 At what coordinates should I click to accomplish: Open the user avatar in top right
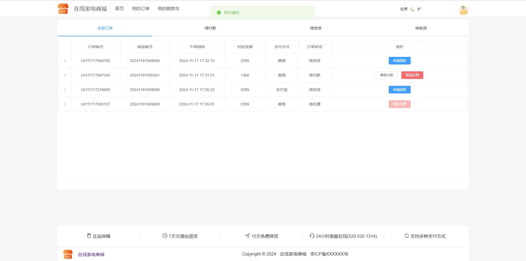463,10
